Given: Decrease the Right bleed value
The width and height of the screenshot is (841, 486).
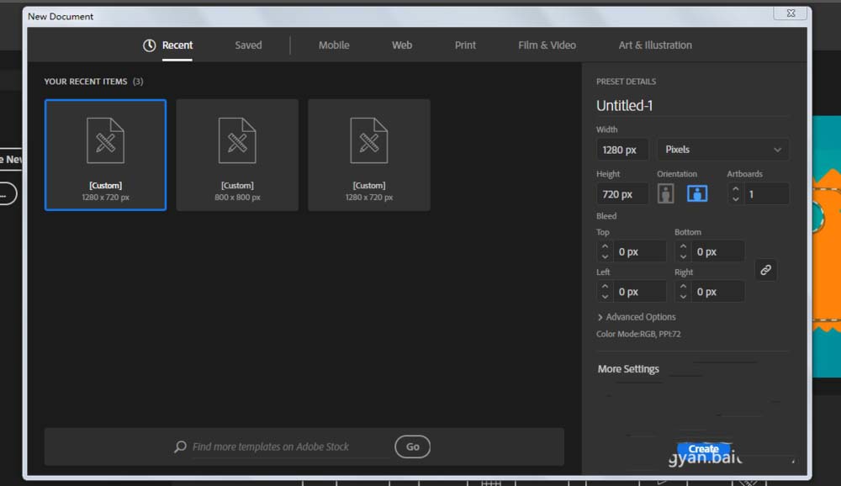Looking at the screenshot, I should point(683,297).
